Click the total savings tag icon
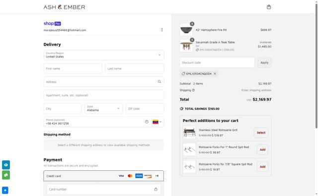Screen dimensions: 318x196 (181, 109)
